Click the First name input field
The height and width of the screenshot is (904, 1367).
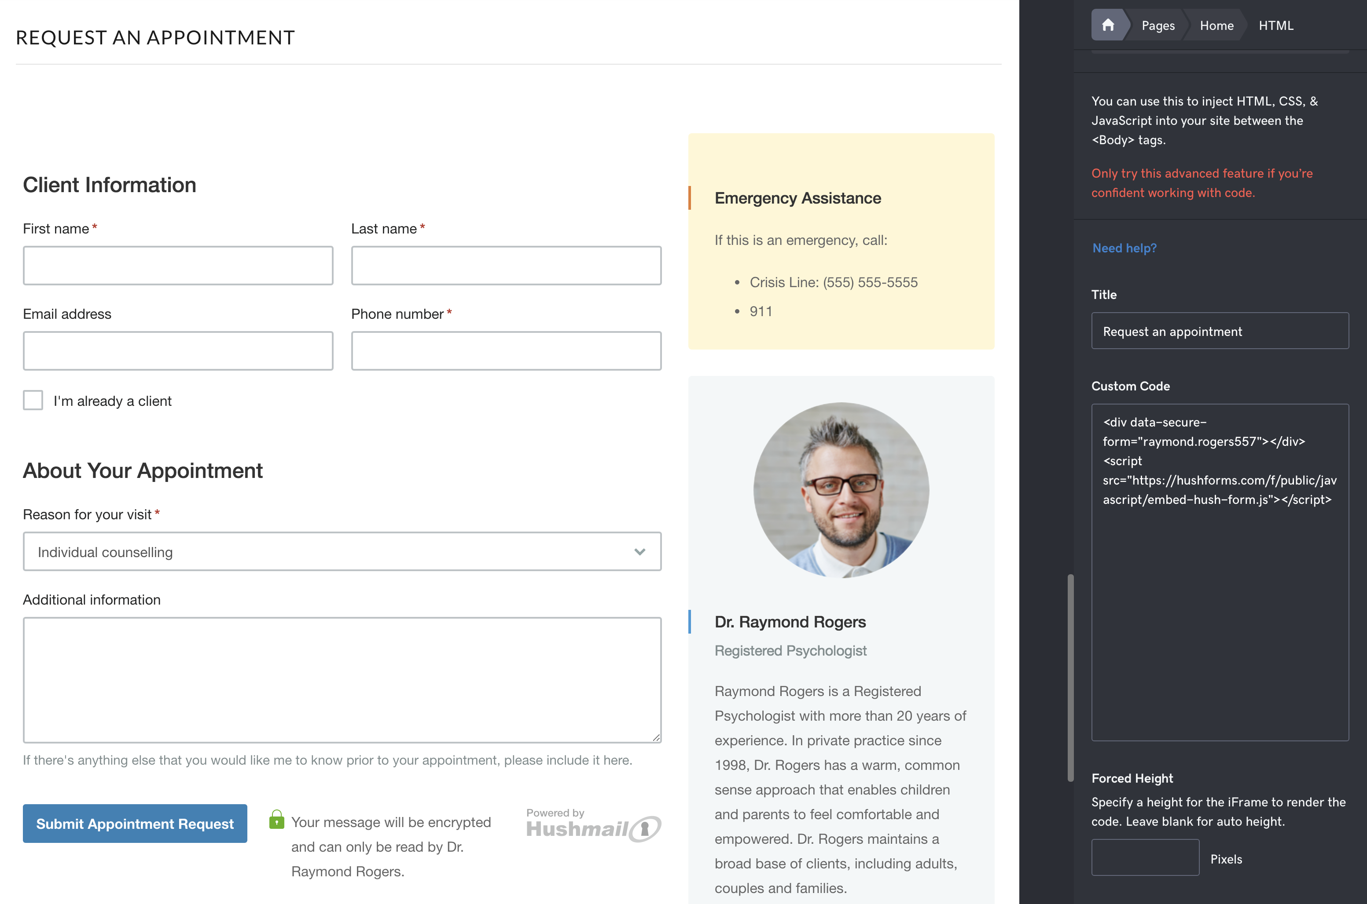point(178,265)
